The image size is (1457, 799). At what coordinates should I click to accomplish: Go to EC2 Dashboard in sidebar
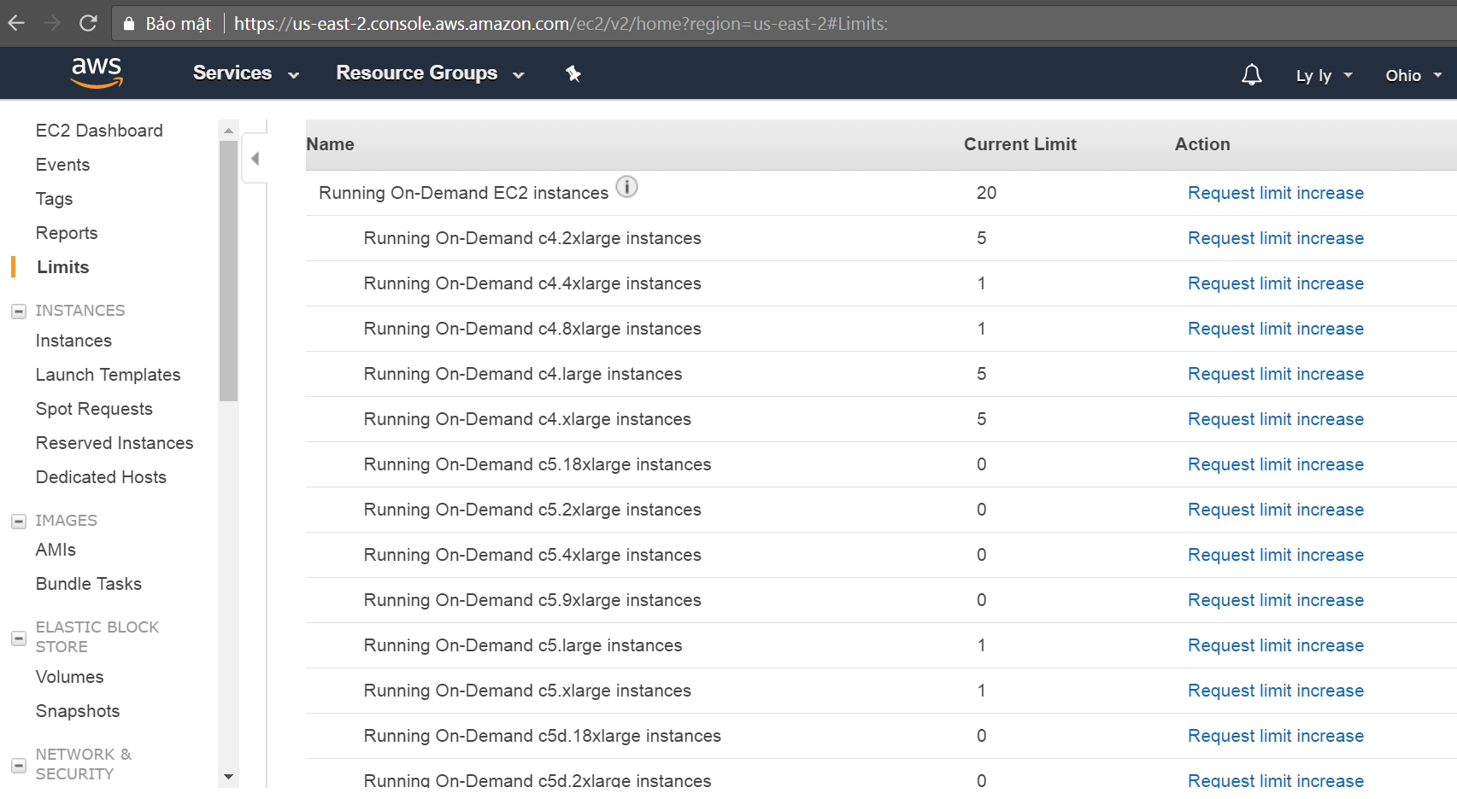pyautogui.click(x=99, y=131)
